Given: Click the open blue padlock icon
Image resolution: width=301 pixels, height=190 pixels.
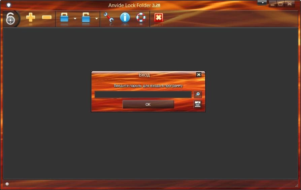Looking at the screenshot, I should pos(86,18).
